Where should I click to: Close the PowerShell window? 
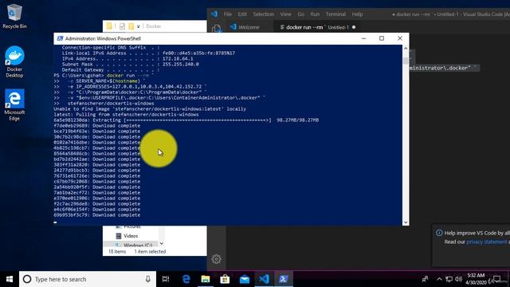tap(400, 38)
